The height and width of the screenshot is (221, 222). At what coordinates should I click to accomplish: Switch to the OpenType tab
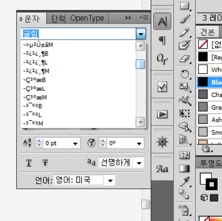pyautogui.click(x=87, y=18)
